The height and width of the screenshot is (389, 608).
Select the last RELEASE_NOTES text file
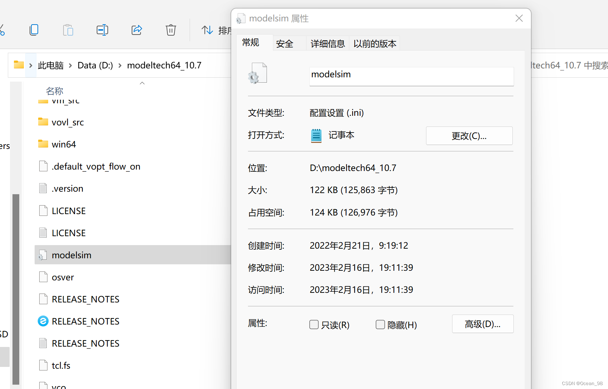pos(133,343)
